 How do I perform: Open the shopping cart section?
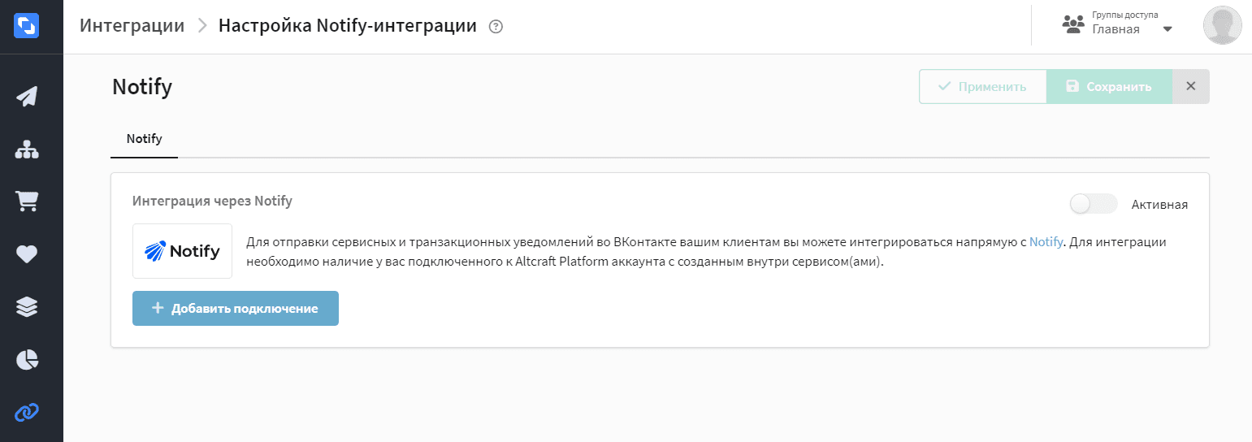(x=27, y=201)
